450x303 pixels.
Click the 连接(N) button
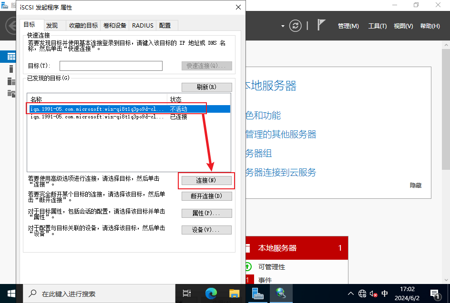pyautogui.click(x=206, y=180)
